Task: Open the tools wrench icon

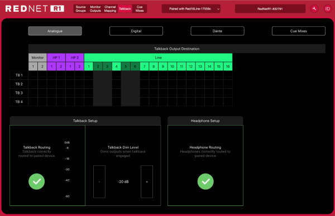Action: coord(314,9)
